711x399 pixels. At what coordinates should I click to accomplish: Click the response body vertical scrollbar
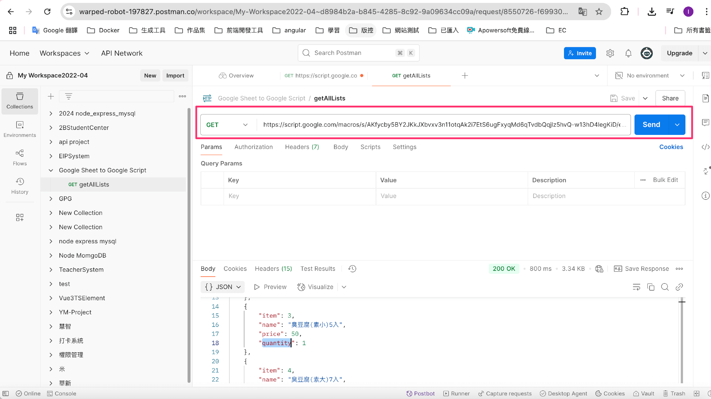coord(681,341)
